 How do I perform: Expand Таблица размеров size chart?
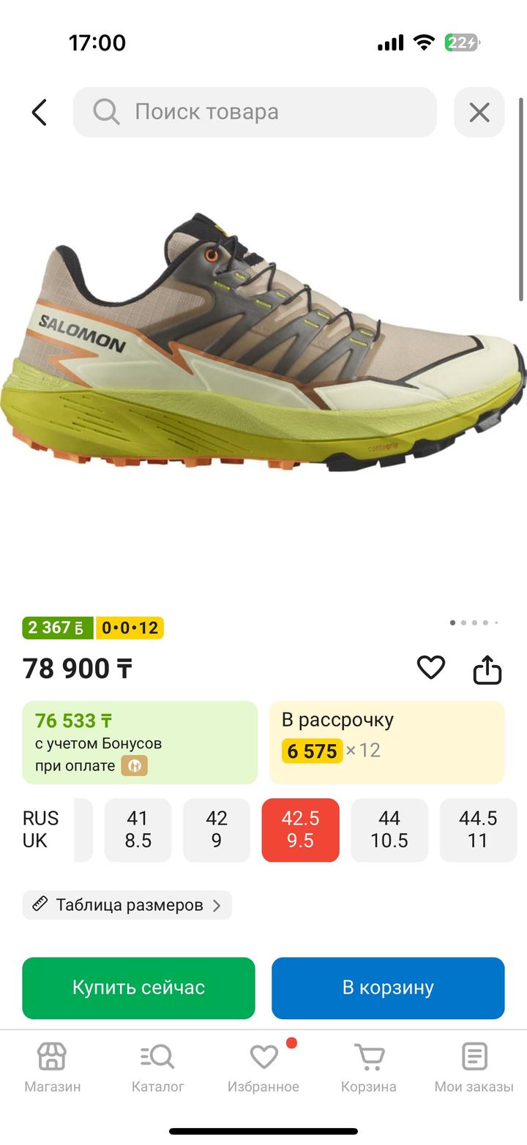[127, 905]
